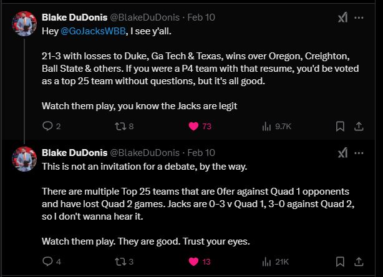
Task: Open the more options menu on first tweet
Action: [359, 17]
